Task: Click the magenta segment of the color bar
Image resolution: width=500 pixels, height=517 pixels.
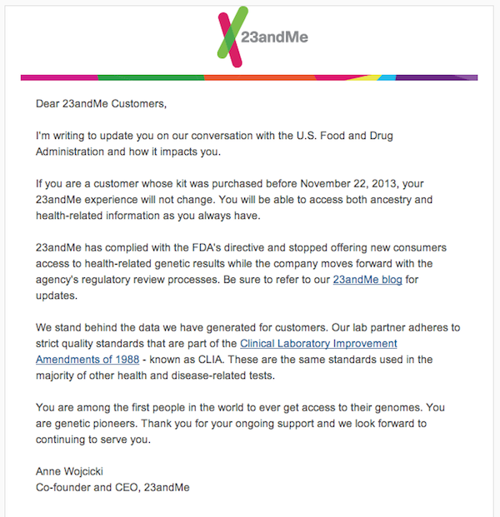Action: (x=59, y=77)
